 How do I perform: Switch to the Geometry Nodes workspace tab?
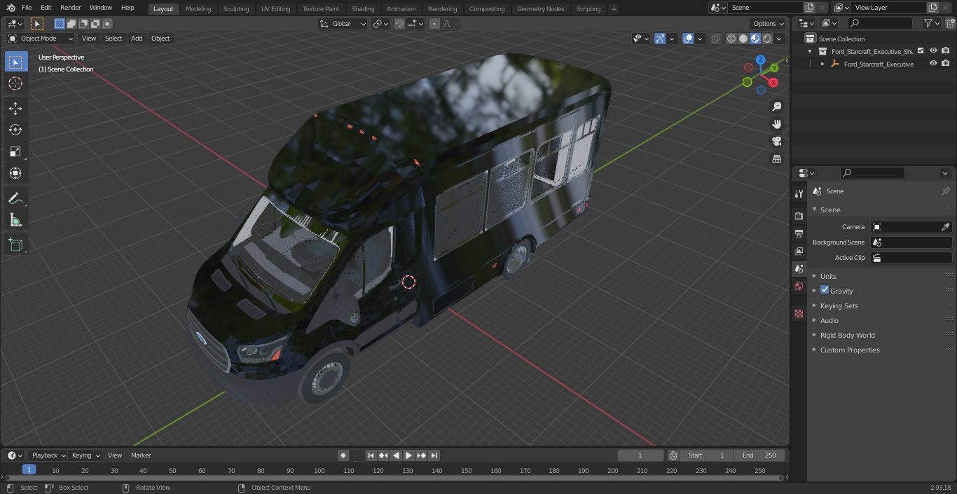point(540,8)
